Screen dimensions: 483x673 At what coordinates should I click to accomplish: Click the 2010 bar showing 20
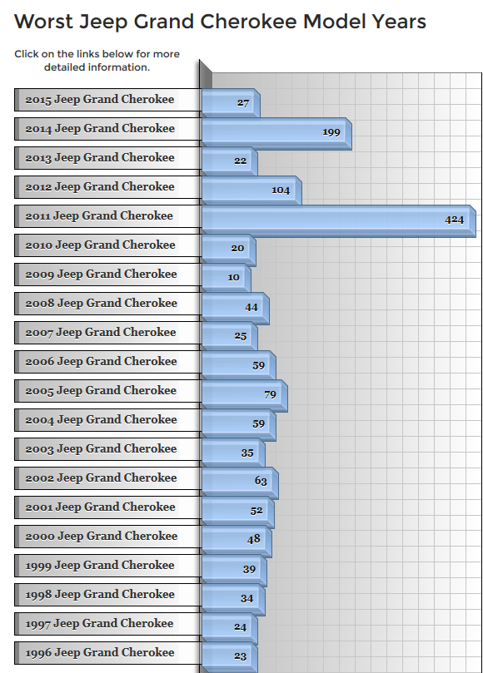click(x=229, y=250)
